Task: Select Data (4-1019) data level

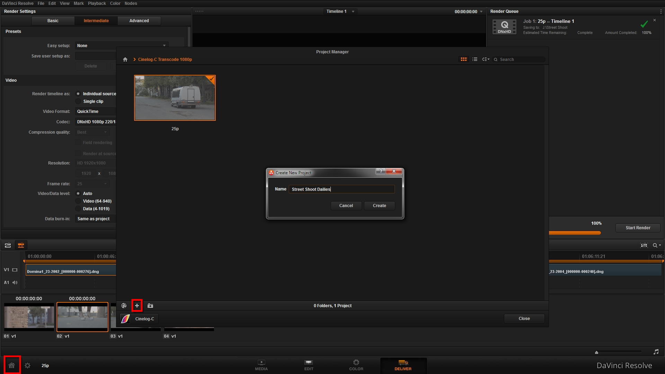Action: [78, 209]
